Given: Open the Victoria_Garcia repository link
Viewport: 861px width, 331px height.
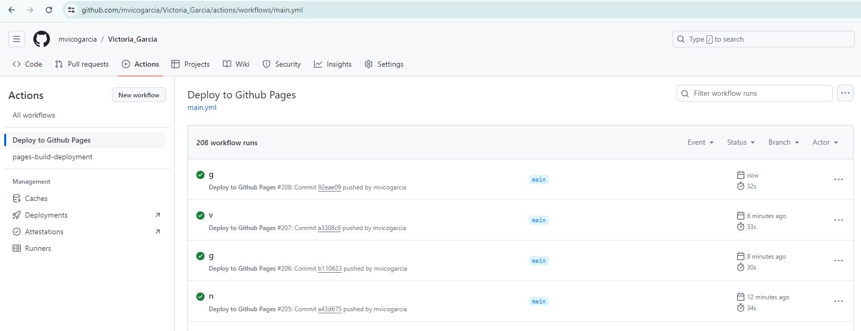Looking at the screenshot, I should (132, 39).
